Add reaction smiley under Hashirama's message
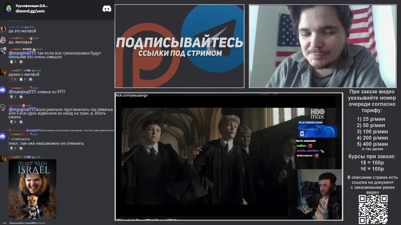401x225 pixels. tap(21, 122)
